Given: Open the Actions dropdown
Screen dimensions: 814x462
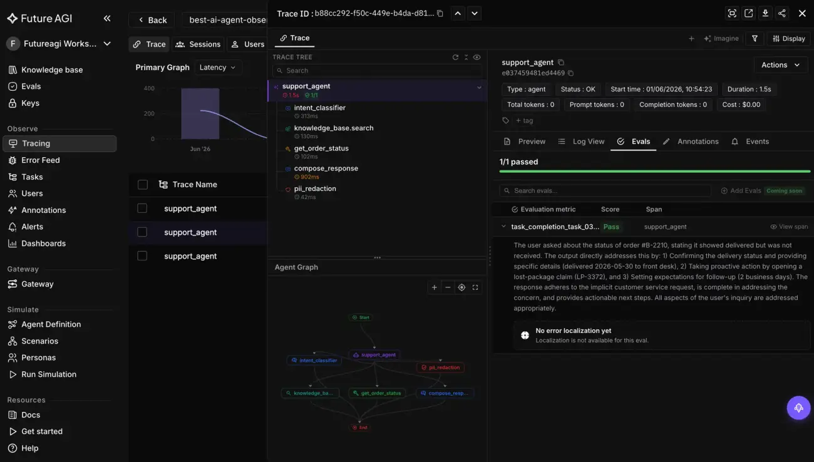Looking at the screenshot, I should pos(780,65).
